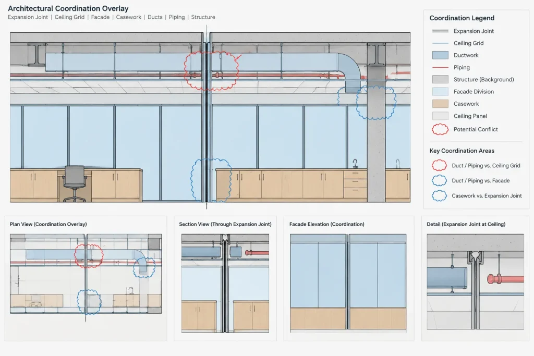The height and width of the screenshot is (356, 534).
Task: Click the lower blue cloud in Plan View
Action: pos(89,302)
